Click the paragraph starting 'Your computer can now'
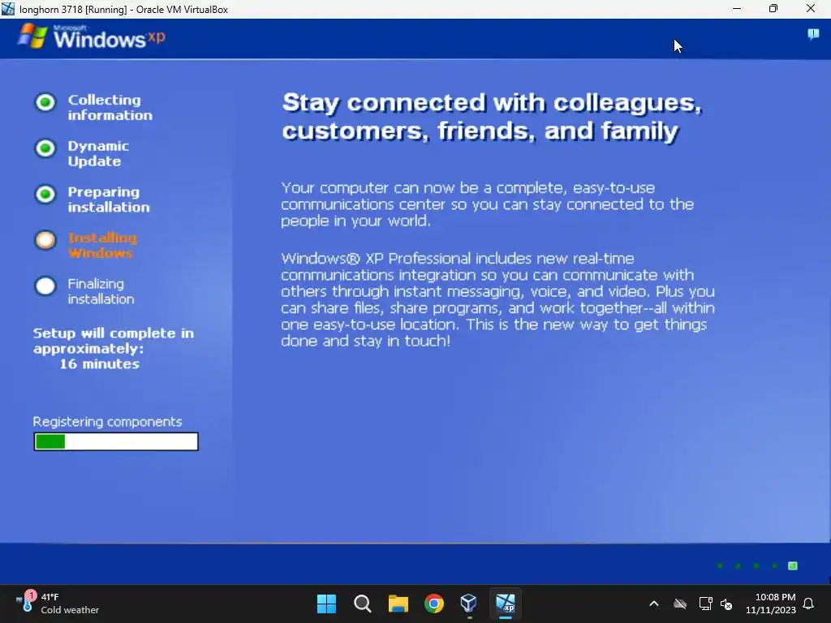Viewport: 831px width, 623px height. [487, 204]
